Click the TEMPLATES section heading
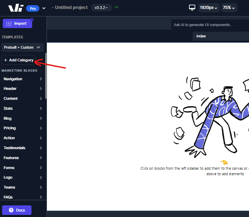Viewport: 249px width, 217px height. [x=12, y=37]
